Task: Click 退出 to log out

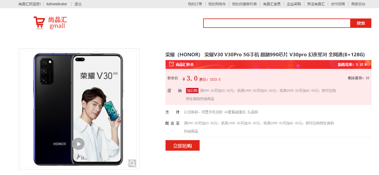Action: pyautogui.click(x=78, y=4)
